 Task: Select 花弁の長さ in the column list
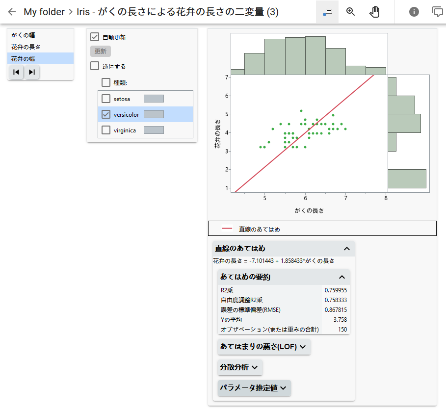click(x=26, y=47)
